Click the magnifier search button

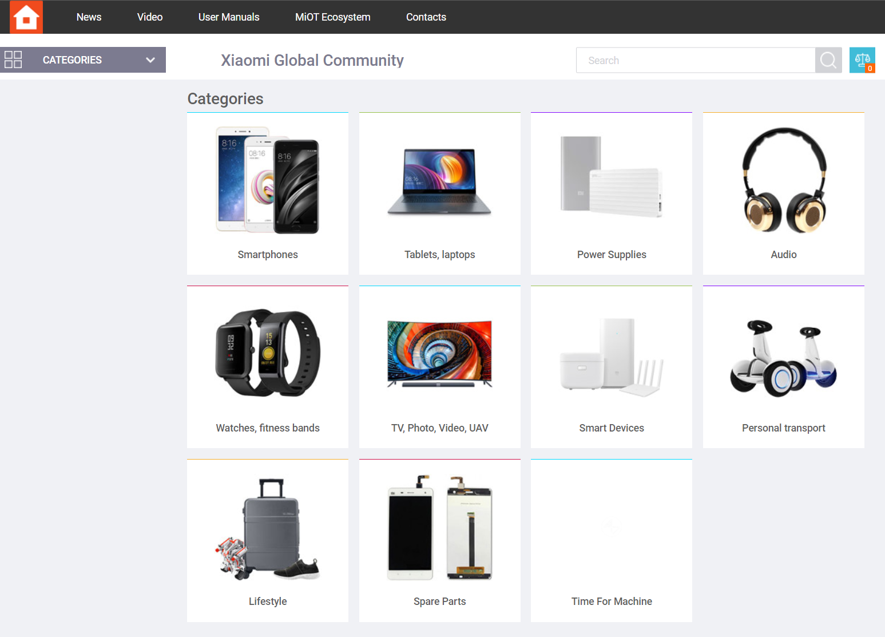pyautogui.click(x=828, y=60)
